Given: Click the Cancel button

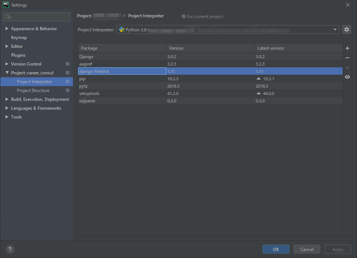Looking at the screenshot, I should tap(307, 249).
